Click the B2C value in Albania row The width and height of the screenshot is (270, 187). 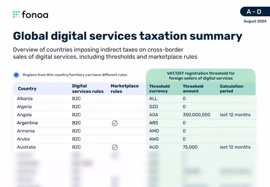click(x=77, y=98)
